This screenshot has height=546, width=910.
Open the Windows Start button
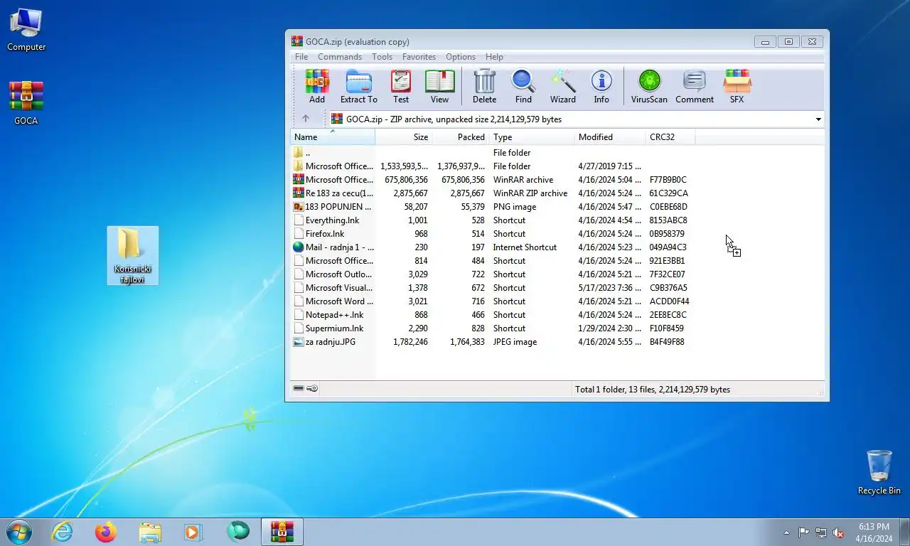(x=19, y=532)
